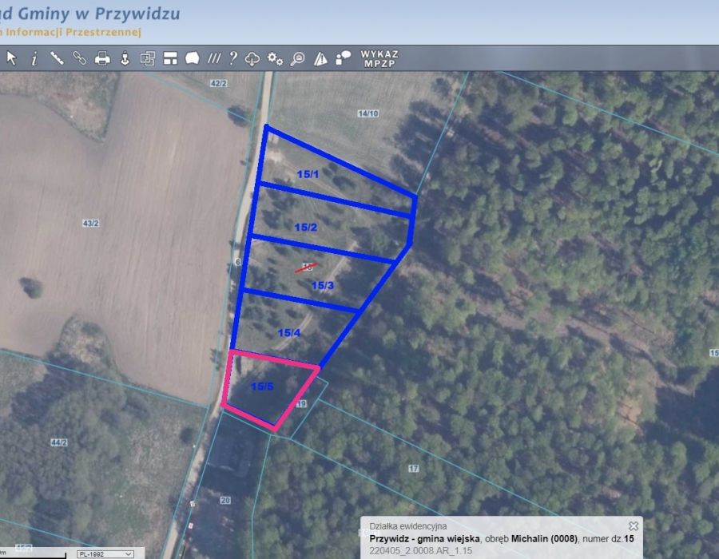Activate the info (i) identify tool
This screenshot has height=559, width=719.
point(34,57)
